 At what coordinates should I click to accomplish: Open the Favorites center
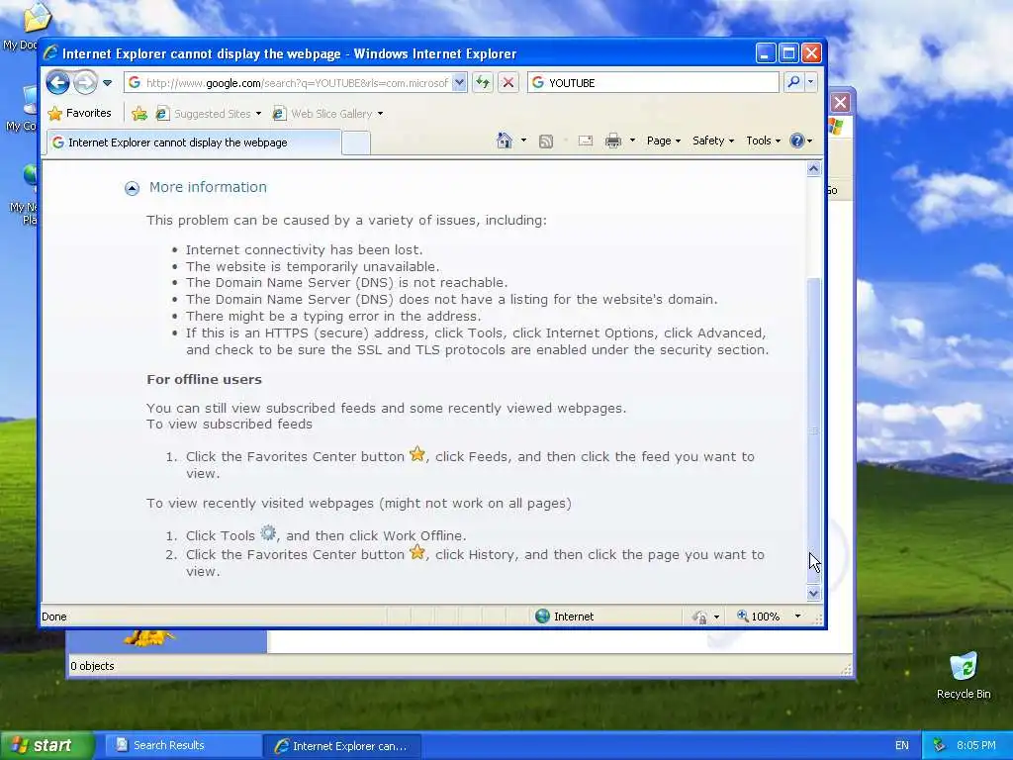(x=79, y=113)
